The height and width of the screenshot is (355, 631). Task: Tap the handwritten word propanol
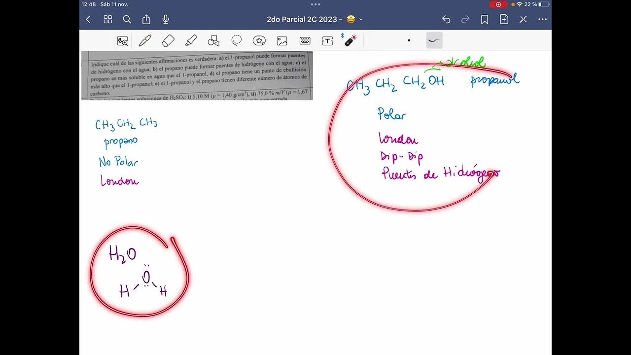point(494,79)
